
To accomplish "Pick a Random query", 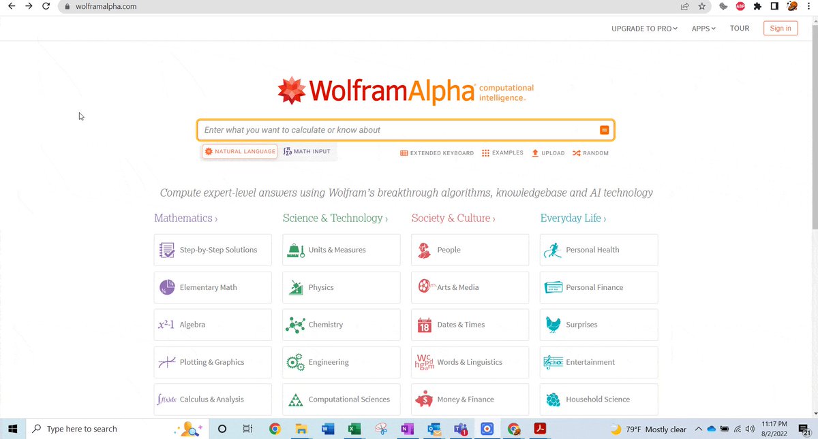I will 590,153.
